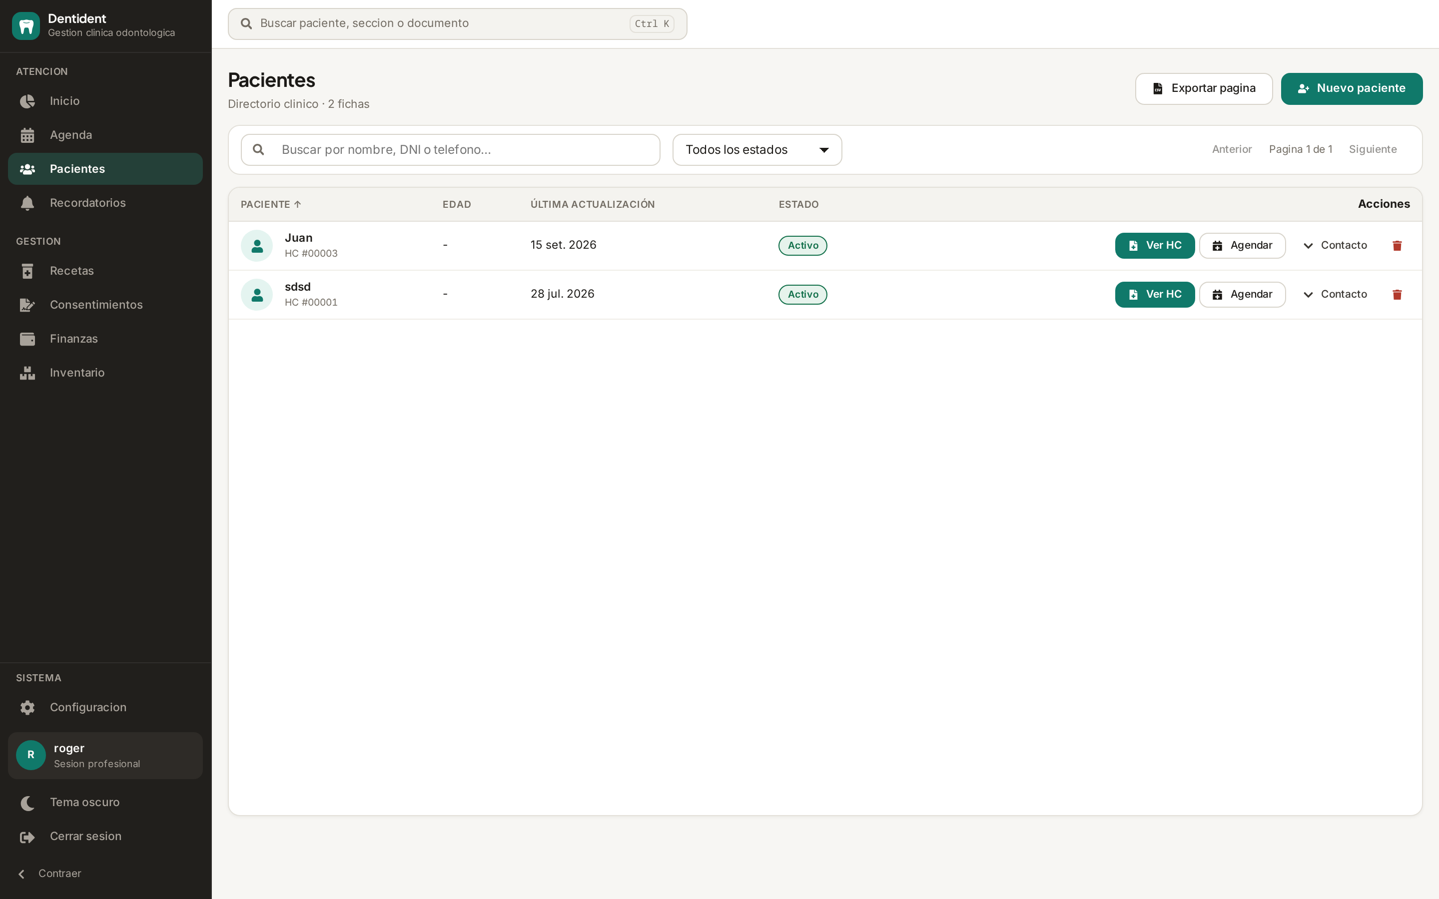Click Nuevo paciente button
The height and width of the screenshot is (899, 1439).
(x=1352, y=88)
